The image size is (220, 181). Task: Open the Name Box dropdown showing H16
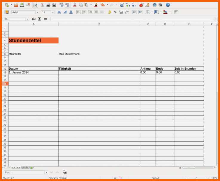27,19
